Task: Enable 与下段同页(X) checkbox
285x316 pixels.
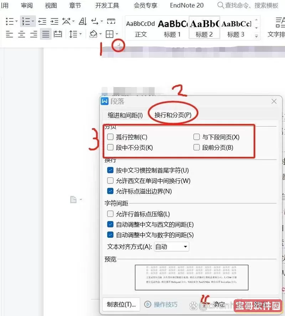Action: (197, 137)
